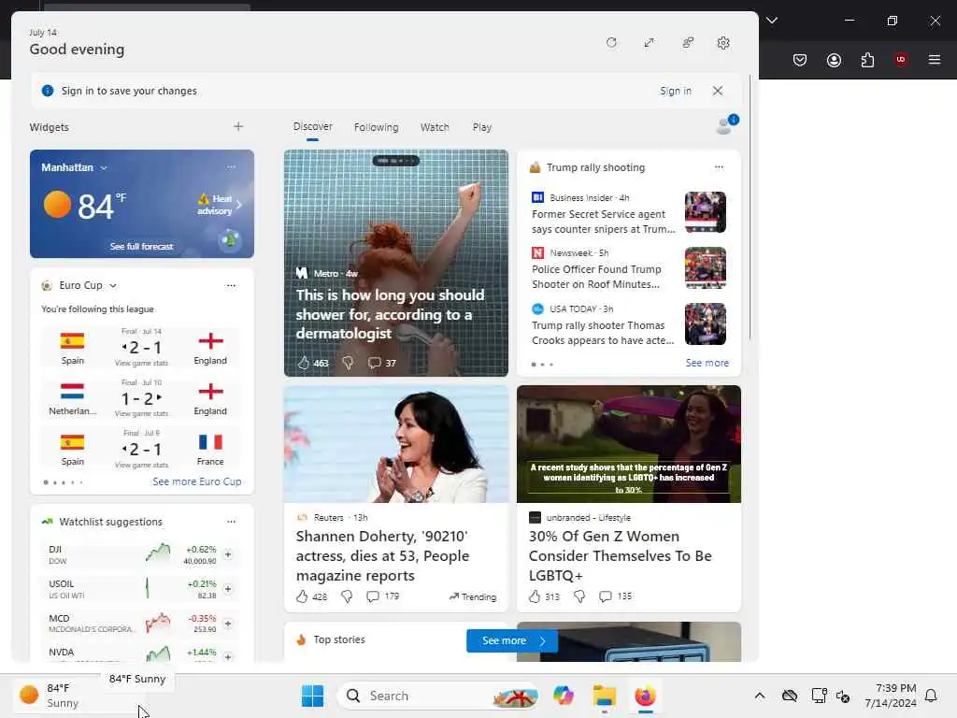The height and width of the screenshot is (718, 957).
Task: Open the Watch tab
Action: click(x=435, y=127)
